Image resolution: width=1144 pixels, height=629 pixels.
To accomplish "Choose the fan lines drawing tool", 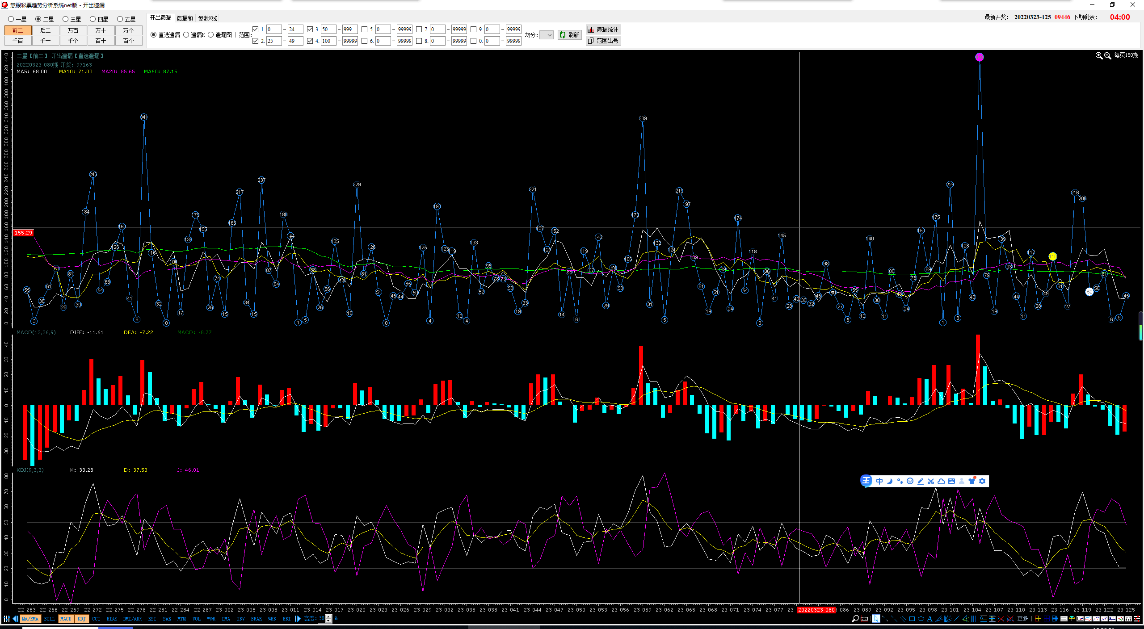I will point(947,619).
